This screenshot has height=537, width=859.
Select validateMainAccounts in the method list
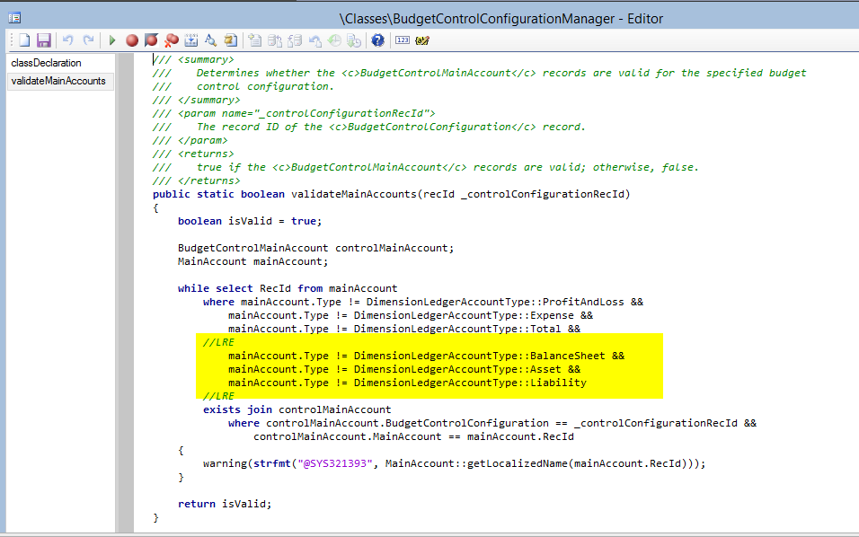pyautogui.click(x=58, y=81)
